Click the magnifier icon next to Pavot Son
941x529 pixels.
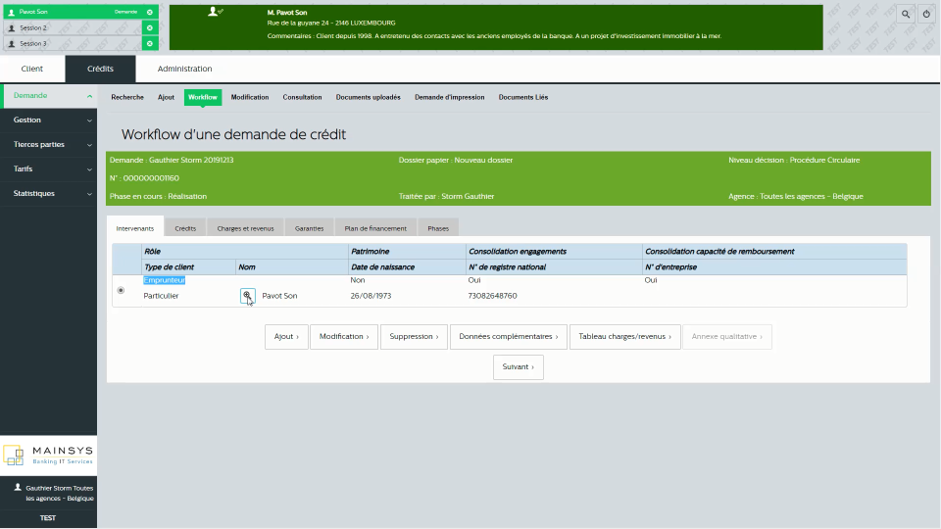coord(247,296)
